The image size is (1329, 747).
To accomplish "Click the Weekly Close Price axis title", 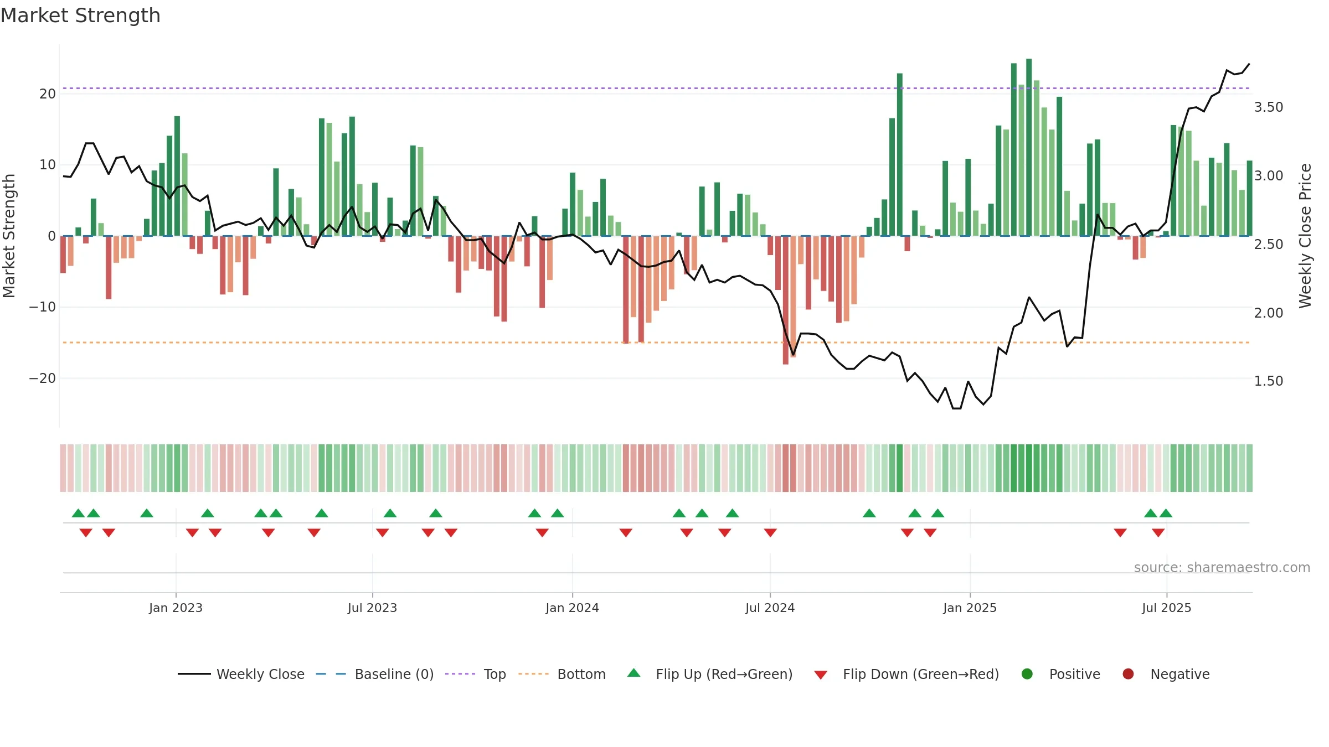I will coord(1305,236).
